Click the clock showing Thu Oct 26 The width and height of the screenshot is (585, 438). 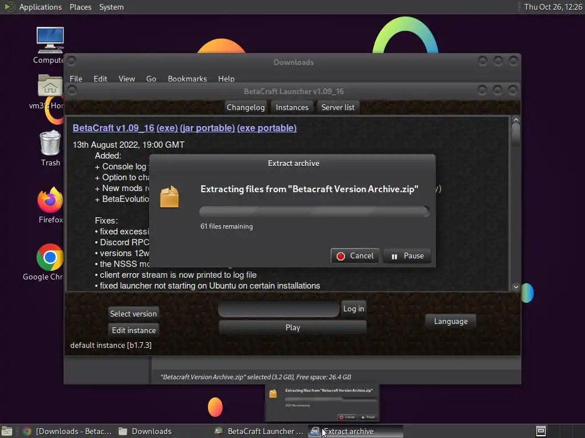pos(553,7)
